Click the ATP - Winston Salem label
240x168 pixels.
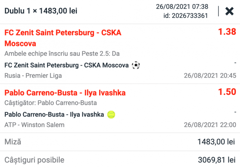click(35, 125)
